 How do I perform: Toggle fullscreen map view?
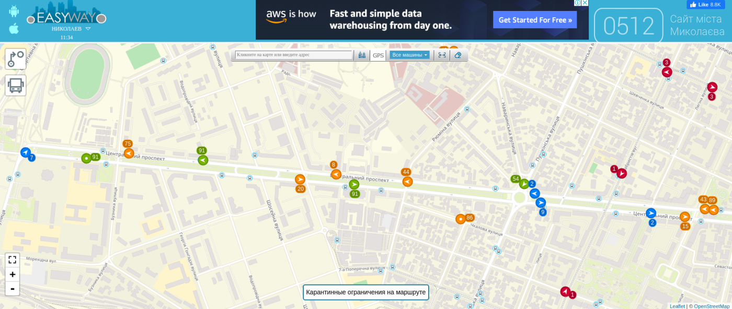pos(13,259)
